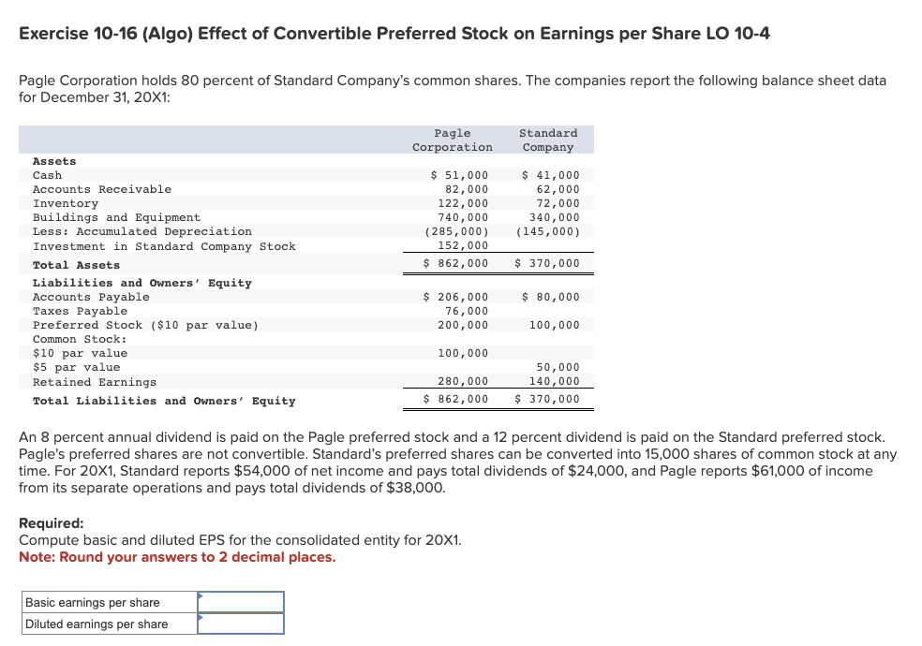
Task: Click the Diluted earnings per share input field
Action: pos(242,623)
